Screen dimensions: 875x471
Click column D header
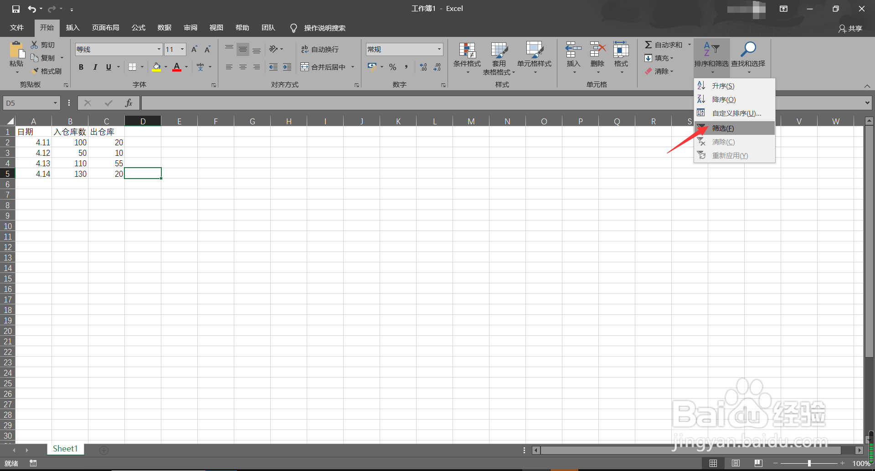pyautogui.click(x=143, y=121)
